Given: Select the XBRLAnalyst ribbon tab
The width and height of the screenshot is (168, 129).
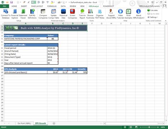Looking at the screenshot, I should [94, 6].
